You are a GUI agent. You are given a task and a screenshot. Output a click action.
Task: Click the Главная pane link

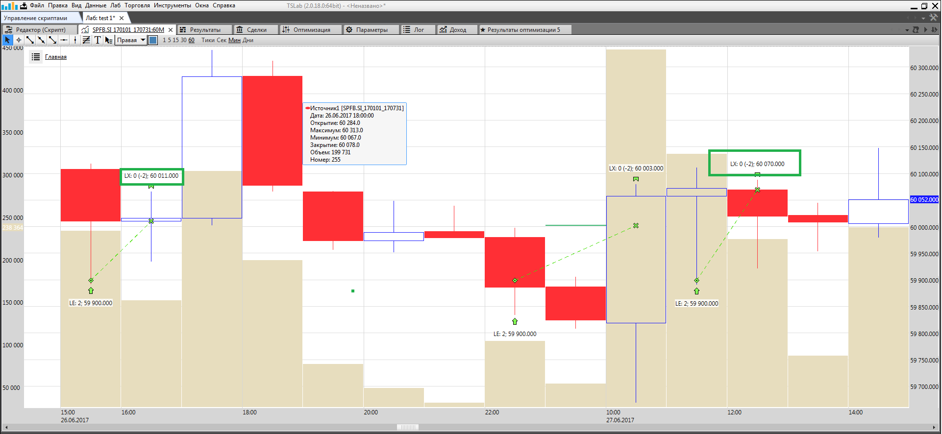pos(56,57)
